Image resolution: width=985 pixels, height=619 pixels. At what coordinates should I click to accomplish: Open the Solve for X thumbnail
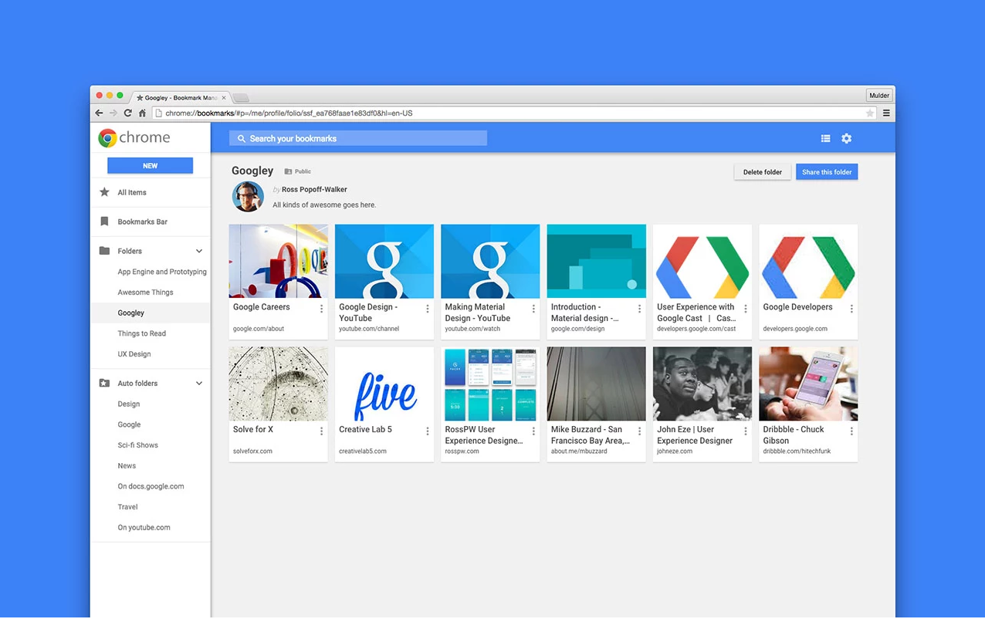pyautogui.click(x=278, y=384)
